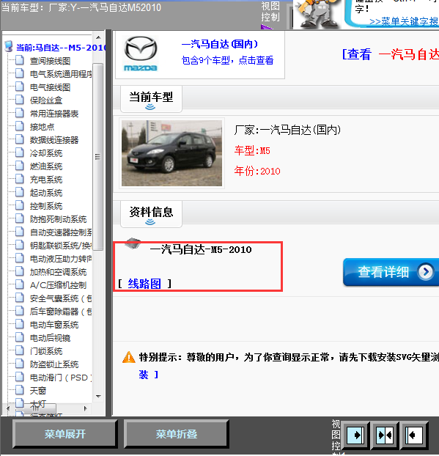The height and width of the screenshot is (456, 439).
Task: Click the 资料信息 section tab
Action: (151, 214)
